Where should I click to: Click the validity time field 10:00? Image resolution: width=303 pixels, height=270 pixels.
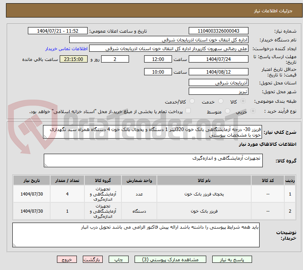pos(158,72)
